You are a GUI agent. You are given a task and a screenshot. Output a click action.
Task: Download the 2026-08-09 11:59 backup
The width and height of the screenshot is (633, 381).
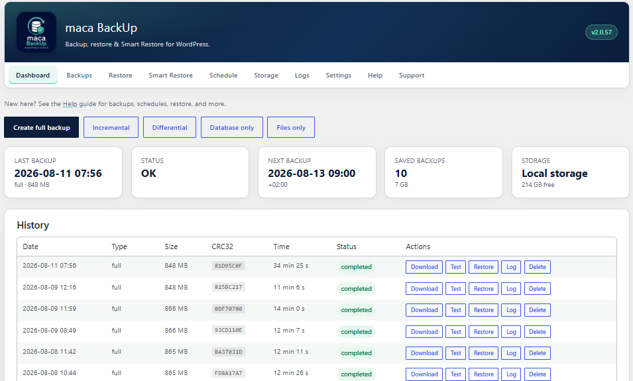click(x=424, y=310)
